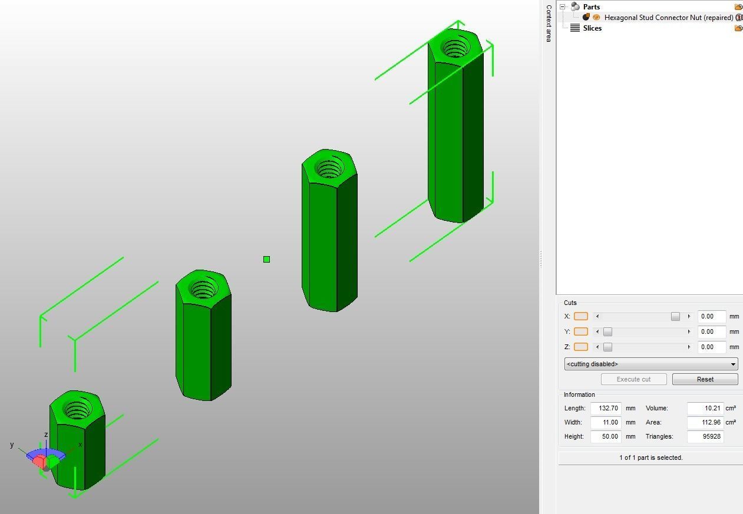Click the Length value field showing 132.70
Image resolution: width=743 pixels, height=514 pixels.
[606, 408]
